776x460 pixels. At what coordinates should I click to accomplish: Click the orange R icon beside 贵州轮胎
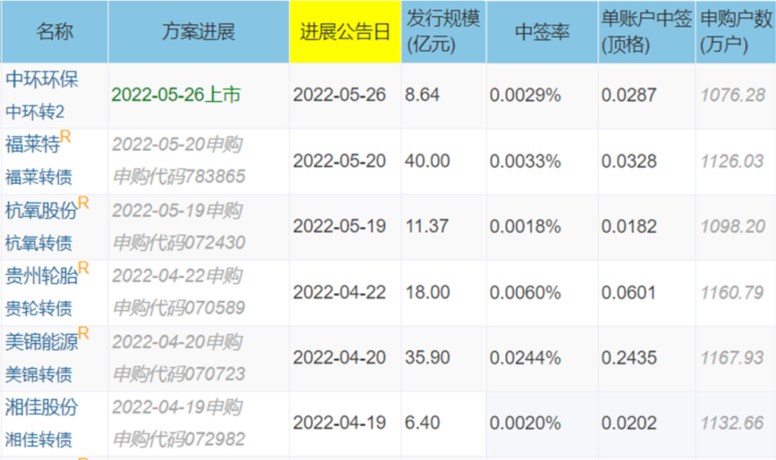point(83,268)
